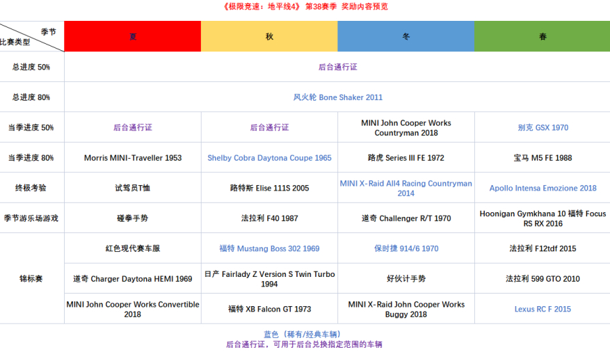Click Lexus RC F 2015 cell

[543, 309]
